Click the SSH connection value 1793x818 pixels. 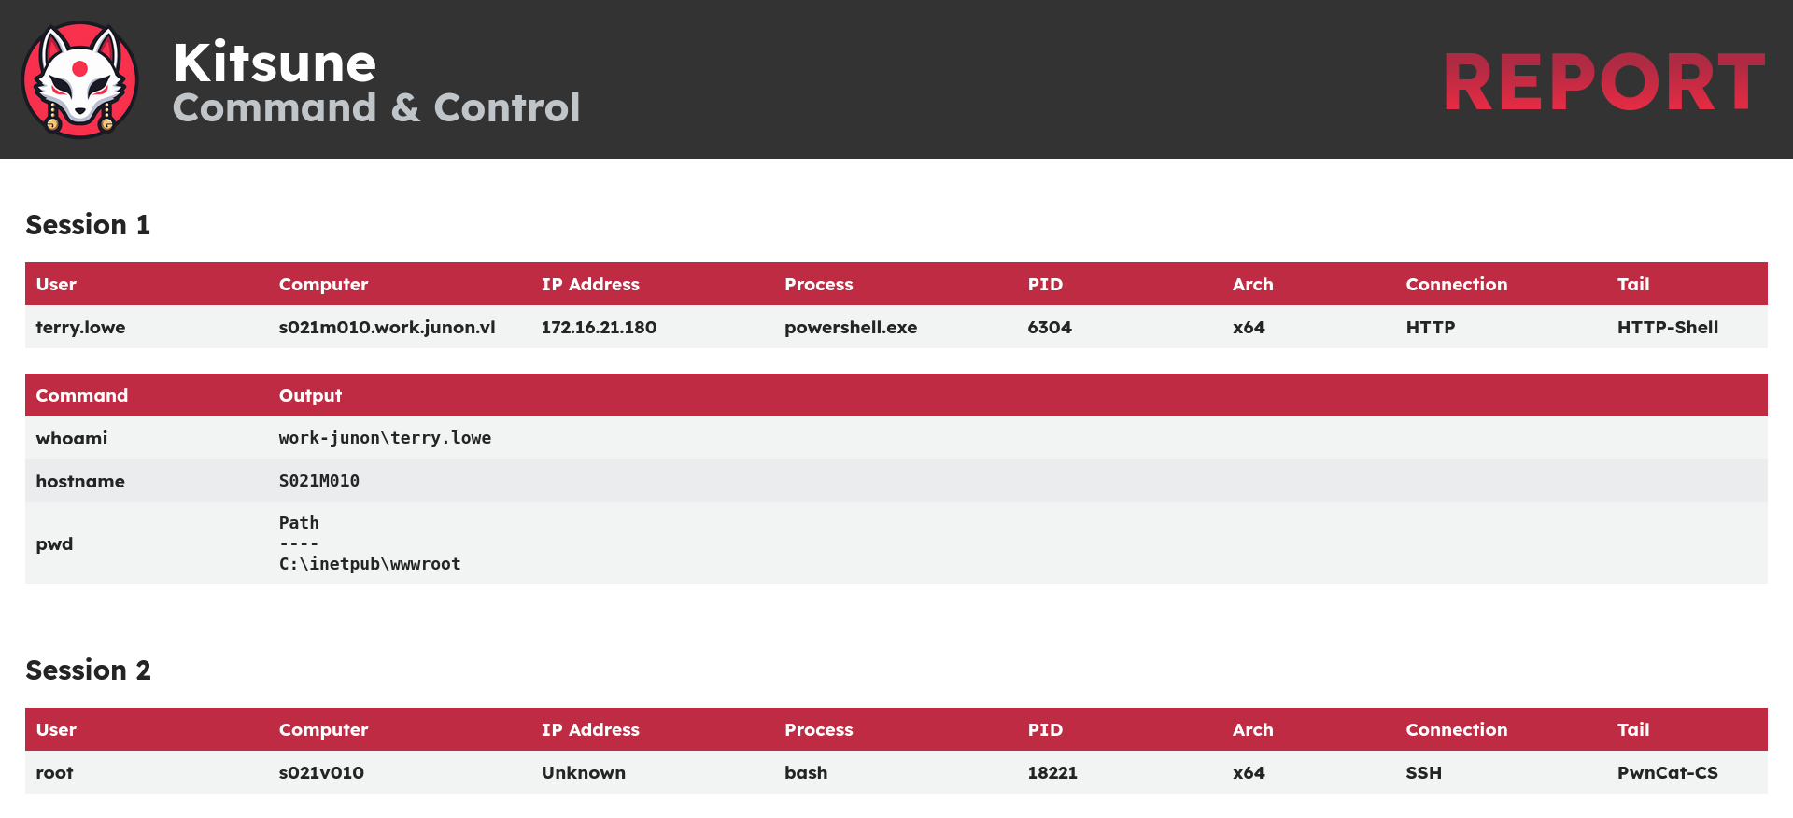pyautogui.click(x=1424, y=773)
